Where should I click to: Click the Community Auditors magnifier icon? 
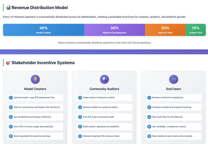104,80
